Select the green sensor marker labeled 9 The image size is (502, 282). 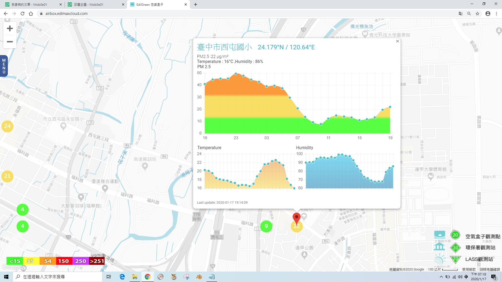point(266,226)
